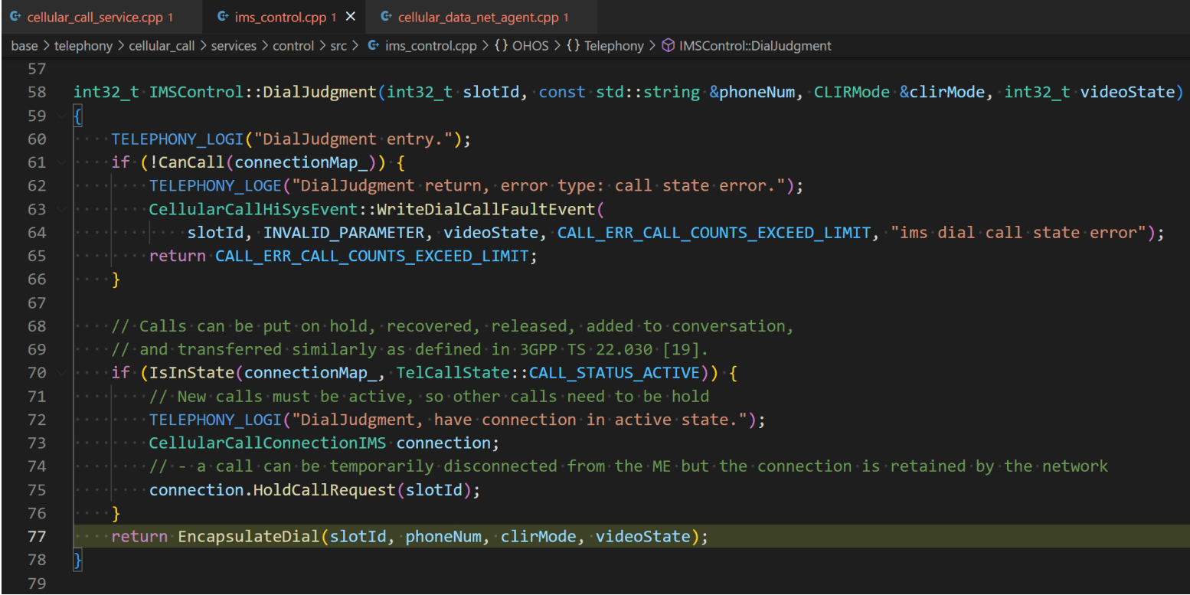Collapse the IsInState if-block at line 70
The width and height of the screenshot is (1190, 595).
pyautogui.click(x=60, y=373)
